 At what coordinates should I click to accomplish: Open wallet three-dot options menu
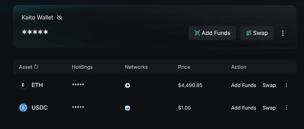[x=283, y=33]
